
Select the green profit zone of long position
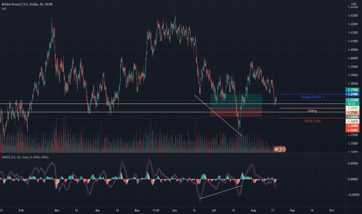click(x=236, y=101)
